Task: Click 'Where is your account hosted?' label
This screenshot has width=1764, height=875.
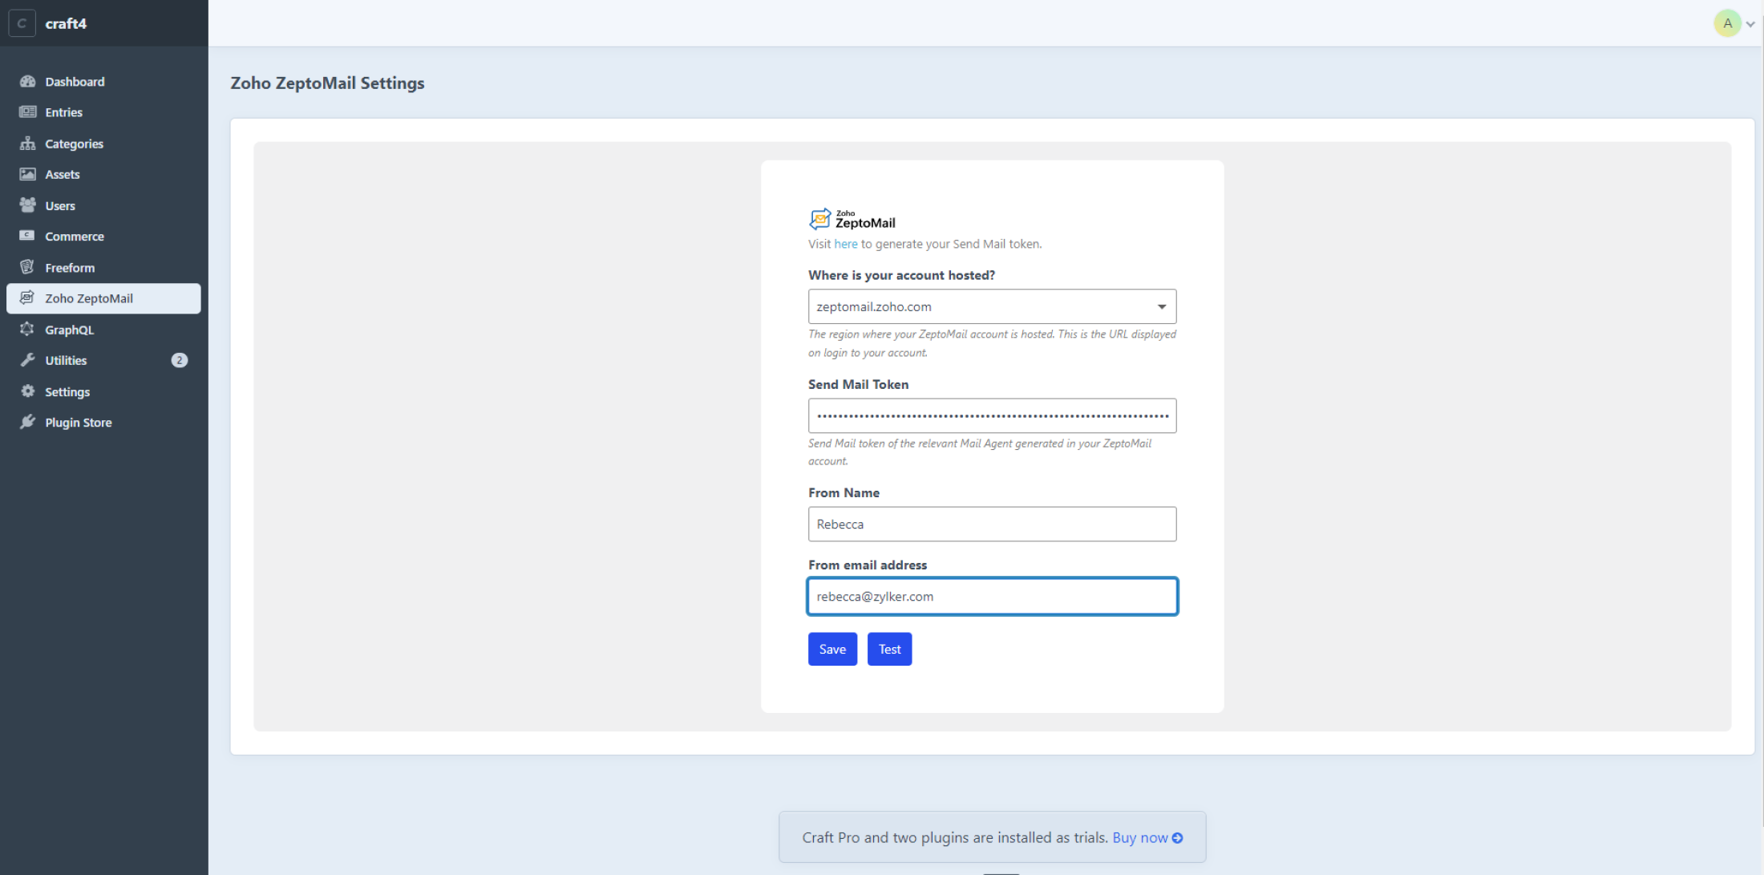Action: point(901,275)
